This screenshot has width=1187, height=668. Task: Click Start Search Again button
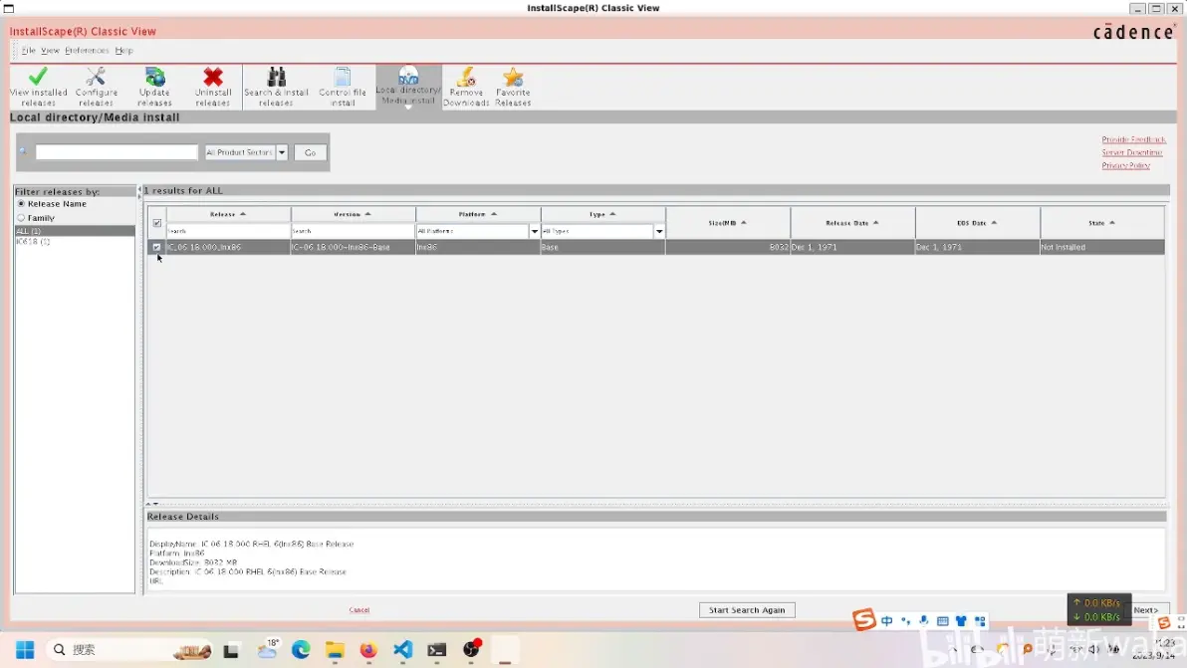747,609
